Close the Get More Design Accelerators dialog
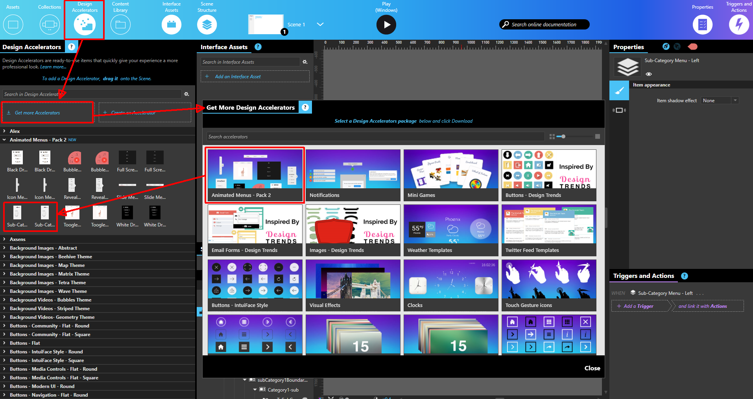753x399 pixels. [x=592, y=368]
